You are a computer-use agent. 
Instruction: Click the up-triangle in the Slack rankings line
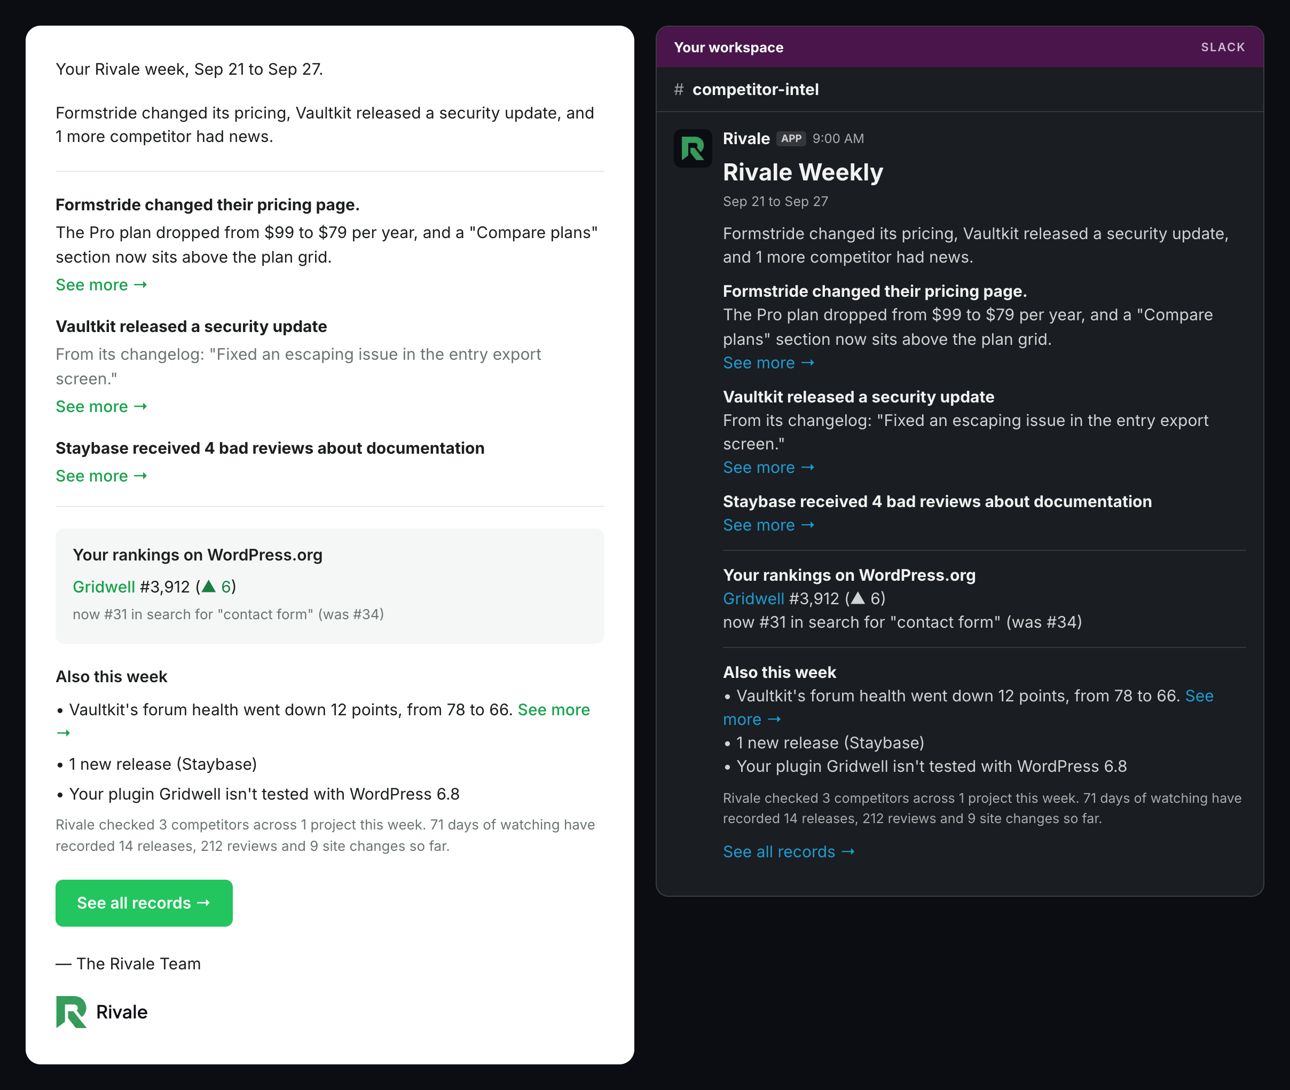coord(858,598)
